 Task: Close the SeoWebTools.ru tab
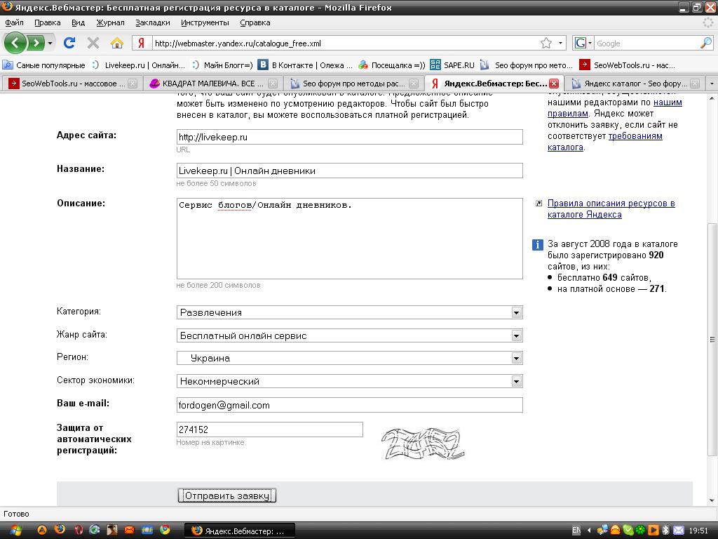click(133, 84)
